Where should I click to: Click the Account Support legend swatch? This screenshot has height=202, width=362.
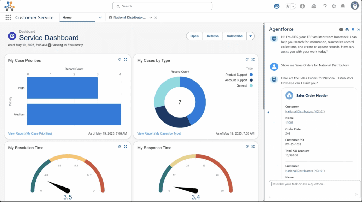251,80
